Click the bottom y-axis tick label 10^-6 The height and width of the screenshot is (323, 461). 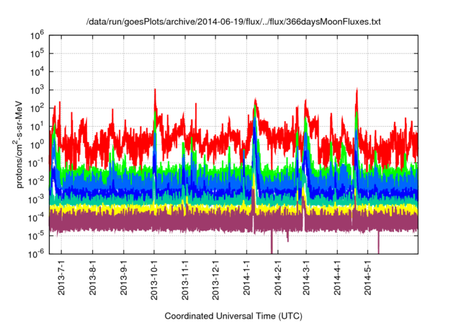(37, 252)
